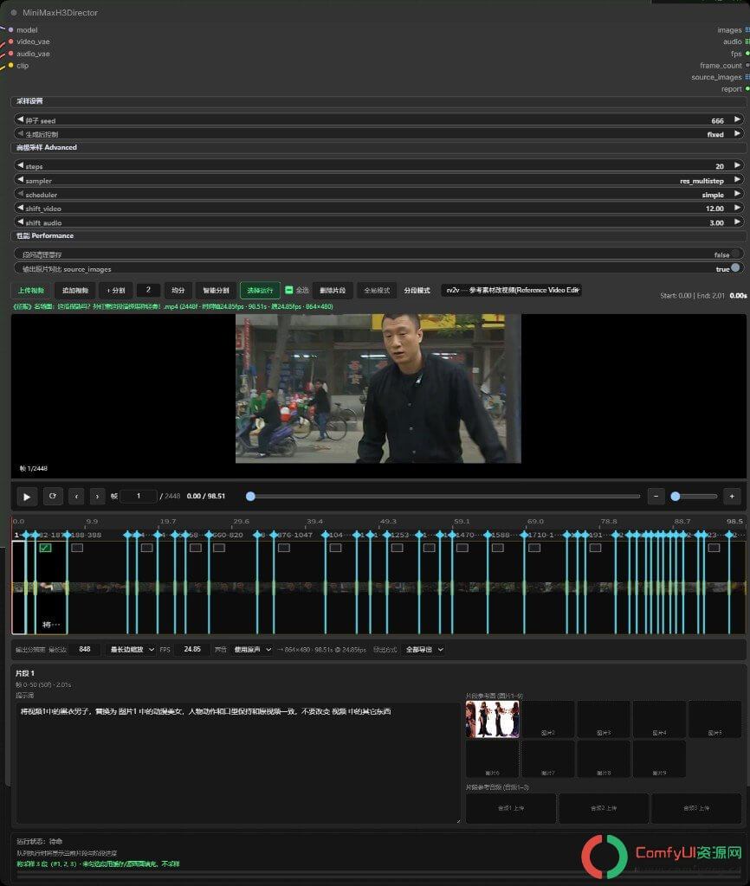Click the green upload video button
Image resolution: width=750 pixels, height=886 pixels.
click(x=31, y=291)
